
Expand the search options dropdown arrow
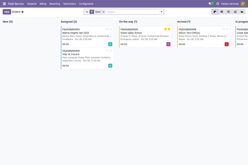161,12
